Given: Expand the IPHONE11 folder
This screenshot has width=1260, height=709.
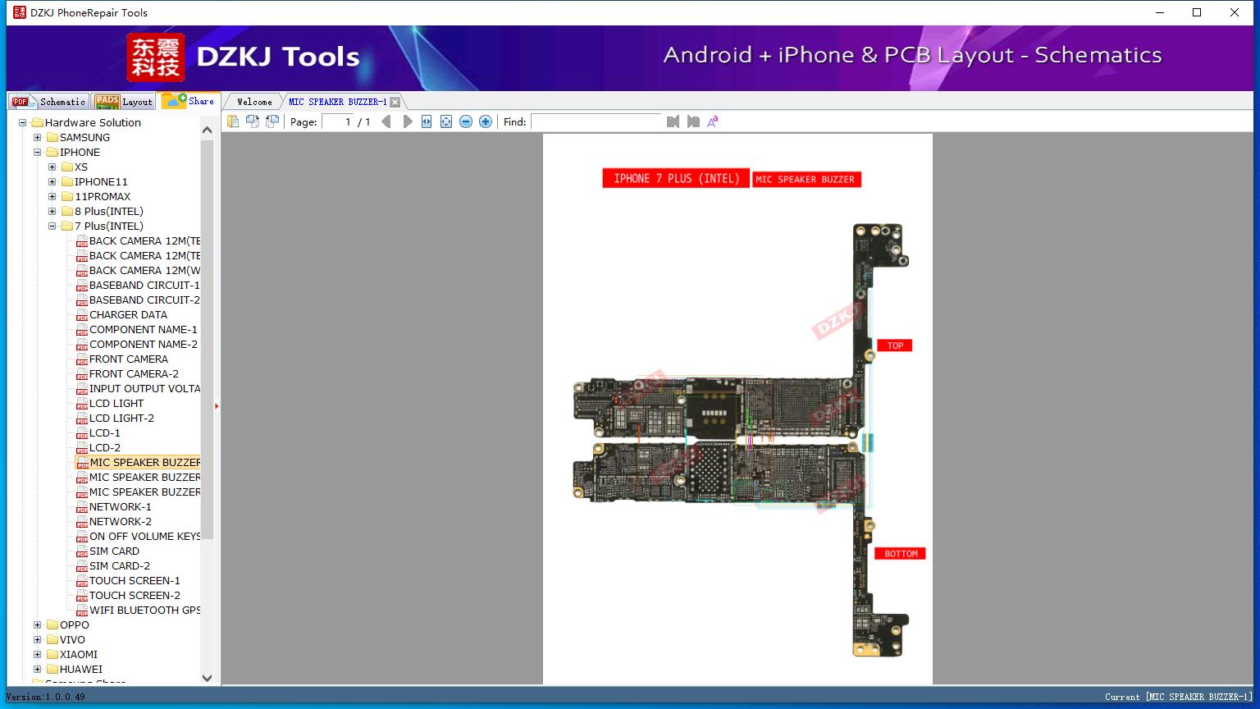Looking at the screenshot, I should (52, 182).
